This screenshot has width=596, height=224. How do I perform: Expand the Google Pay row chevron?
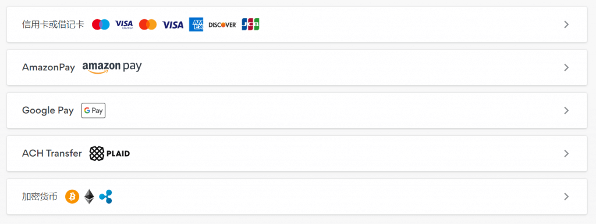(566, 111)
